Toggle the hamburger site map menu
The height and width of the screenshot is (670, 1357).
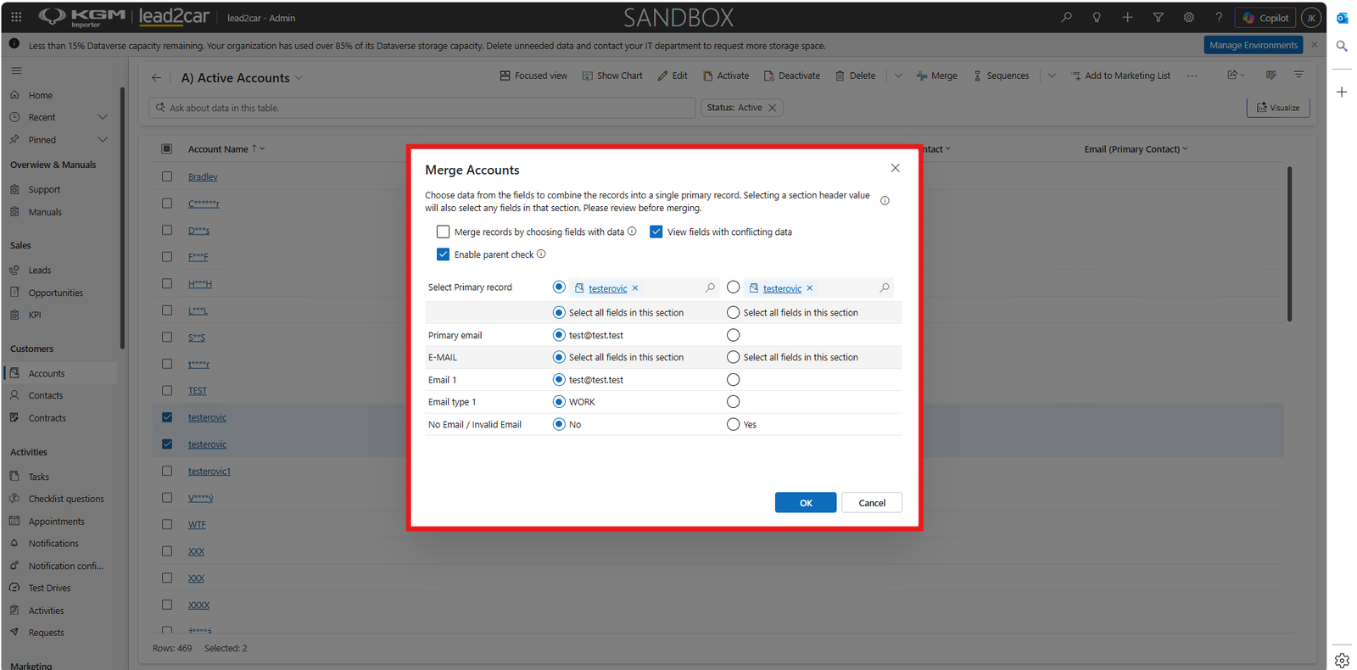pos(16,70)
